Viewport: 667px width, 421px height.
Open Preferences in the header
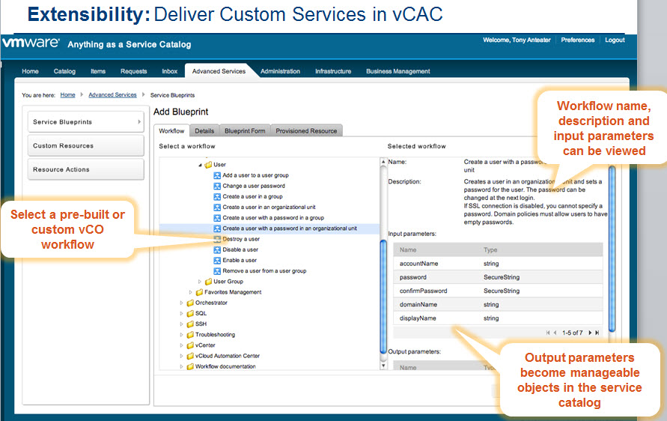coord(578,40)
